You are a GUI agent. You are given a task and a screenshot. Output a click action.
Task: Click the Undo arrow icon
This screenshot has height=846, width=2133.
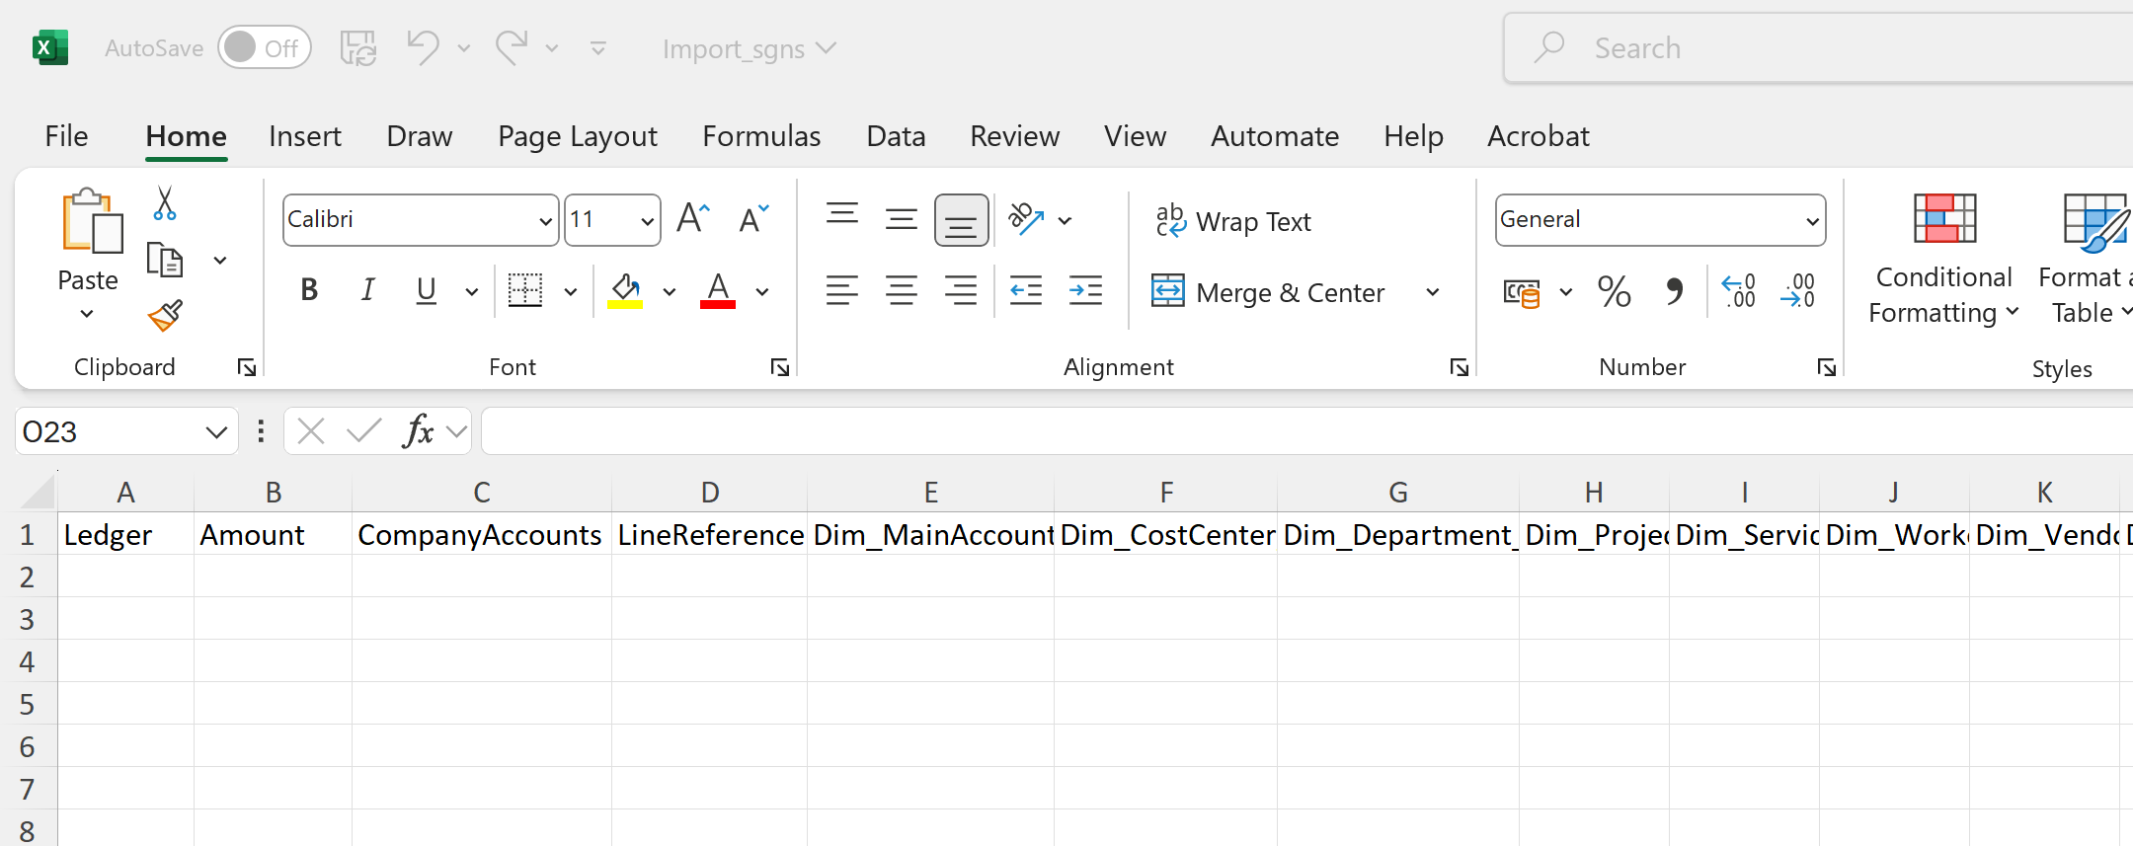click(x=423, y=47)
